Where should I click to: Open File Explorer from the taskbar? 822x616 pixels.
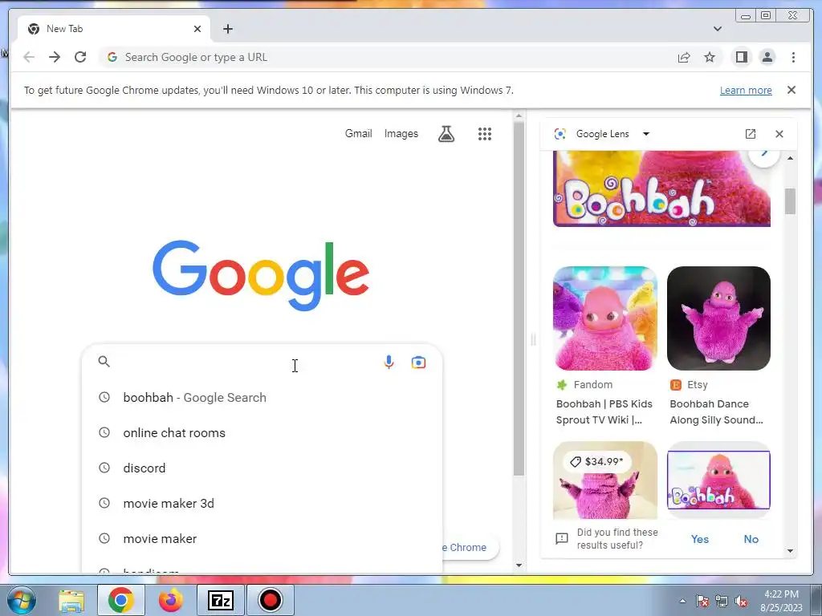pos(71,600)
